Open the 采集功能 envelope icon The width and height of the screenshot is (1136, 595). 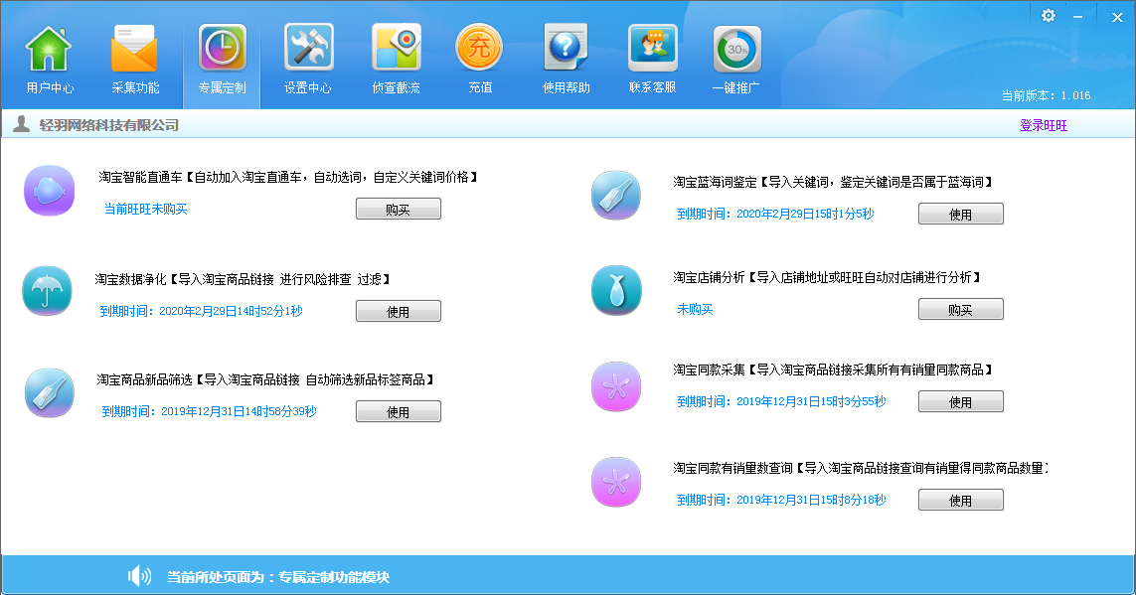(135, 49)
